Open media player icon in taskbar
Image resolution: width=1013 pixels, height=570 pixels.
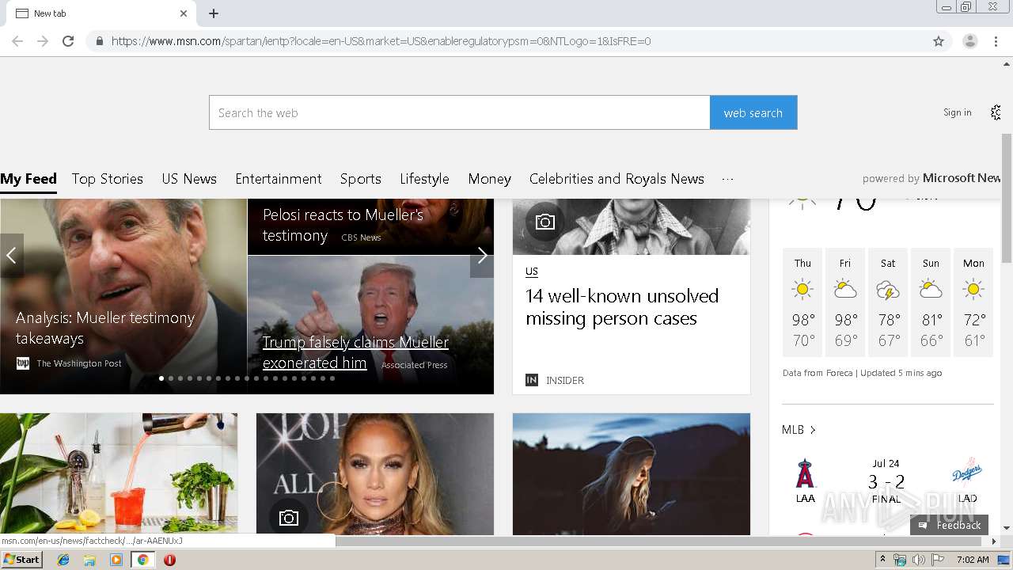[116, 560]
